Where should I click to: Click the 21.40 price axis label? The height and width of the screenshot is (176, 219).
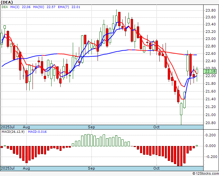tap(210, 99)
